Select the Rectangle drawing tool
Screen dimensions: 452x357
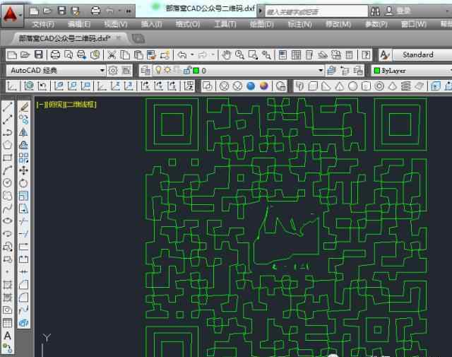(x=8, y=157)
